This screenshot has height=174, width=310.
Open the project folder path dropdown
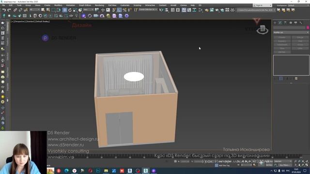point(256,10)
